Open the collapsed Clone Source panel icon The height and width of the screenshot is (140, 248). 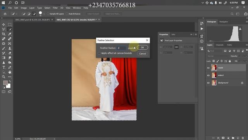click(201, 48)
